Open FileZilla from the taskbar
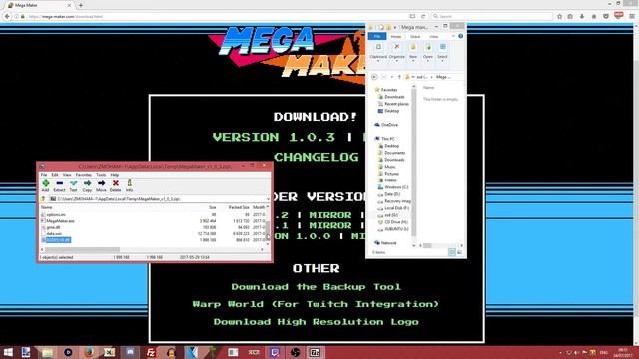 point(151,352)
